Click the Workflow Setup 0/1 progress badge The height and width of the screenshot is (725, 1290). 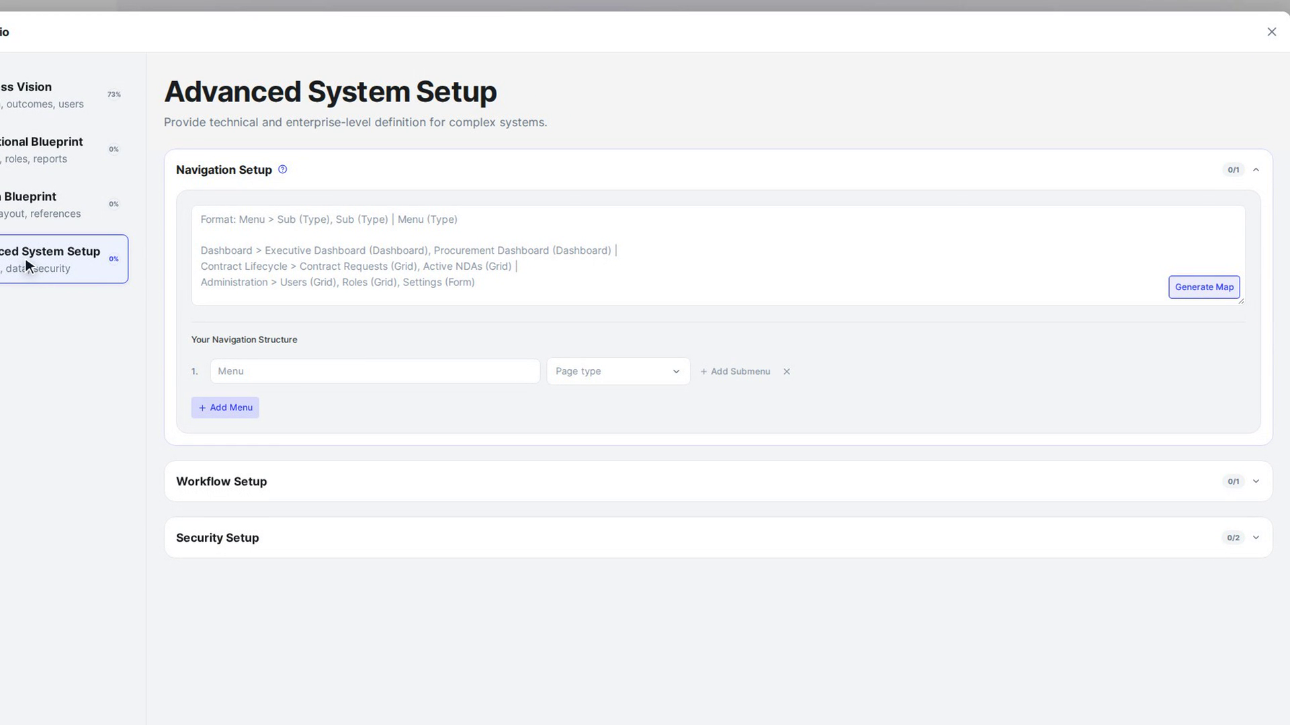click(x=1233, y=481)
